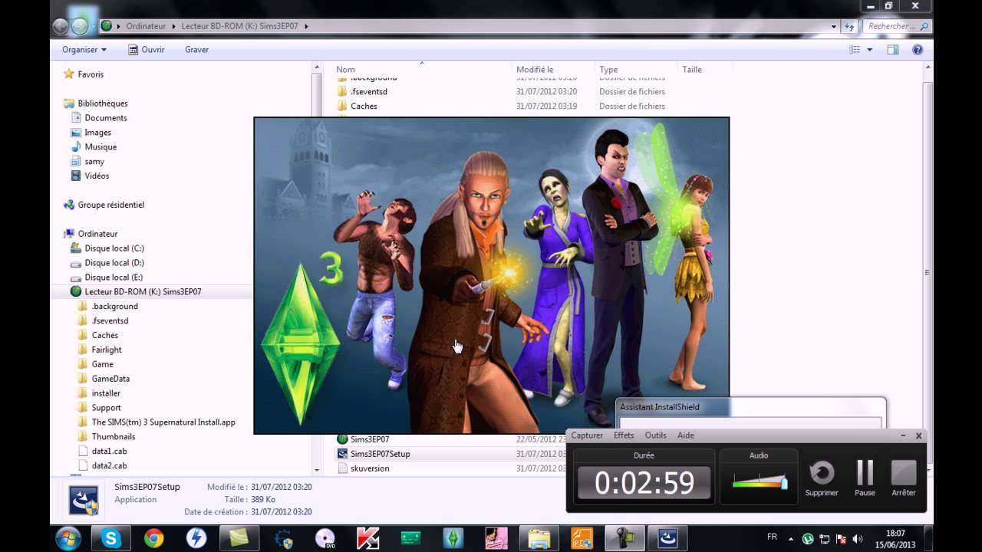Click the Explorer help question mark icon
Screen dimensions: 982x552
click(918, 50)
